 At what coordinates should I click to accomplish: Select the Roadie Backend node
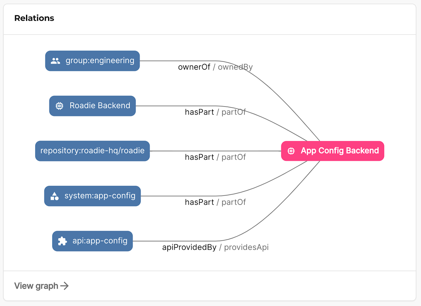click(92, 106)
